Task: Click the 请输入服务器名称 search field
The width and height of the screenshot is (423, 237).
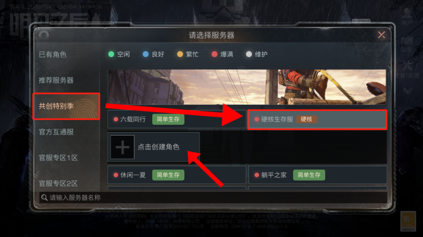Action: point(213,197)
